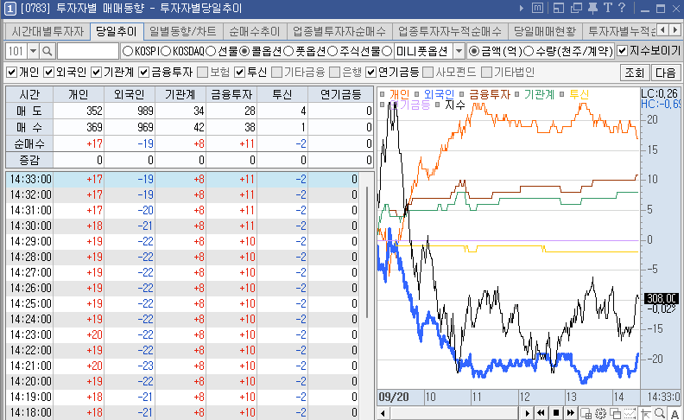Click the fast-forward chart button
This screenshot has width=684, height=420.
[571, 413]
